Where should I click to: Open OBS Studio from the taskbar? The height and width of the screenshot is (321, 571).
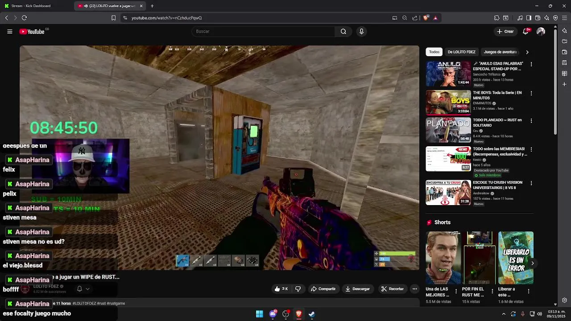(x=286, y=314)
